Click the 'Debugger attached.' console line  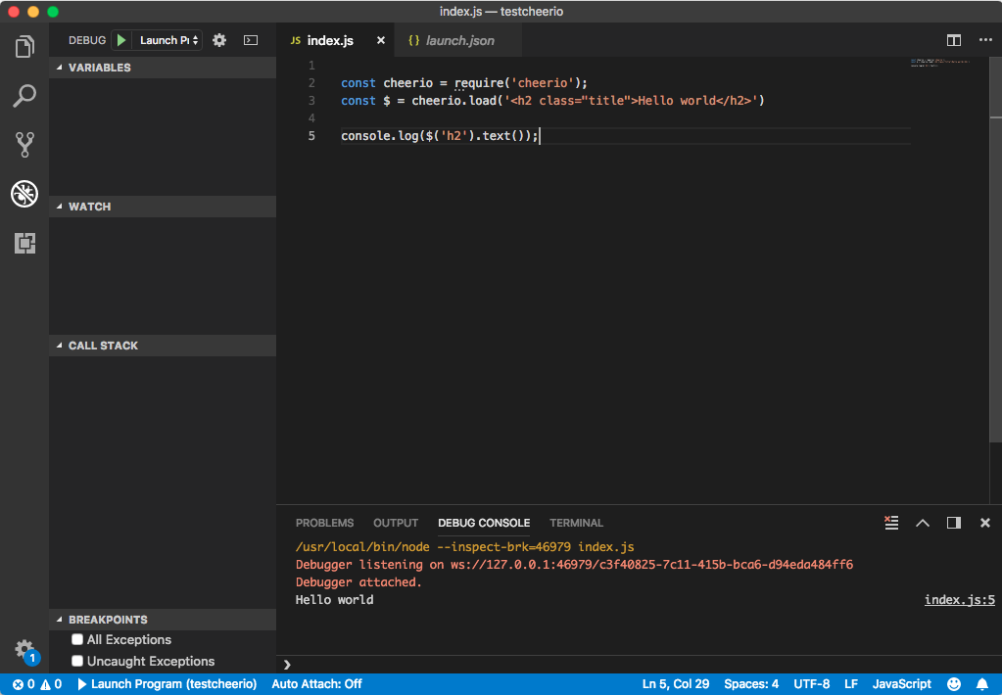click(358, 581)
